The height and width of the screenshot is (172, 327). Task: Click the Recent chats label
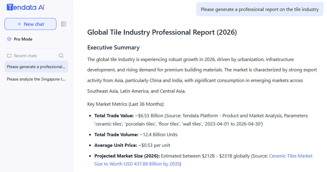(25, 56)
